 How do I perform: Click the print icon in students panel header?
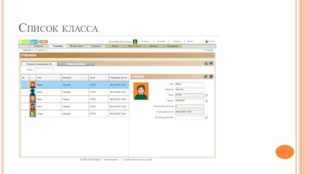211,63
